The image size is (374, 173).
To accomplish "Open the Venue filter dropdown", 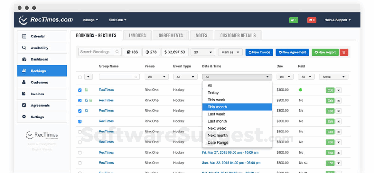I will (157, 77).
